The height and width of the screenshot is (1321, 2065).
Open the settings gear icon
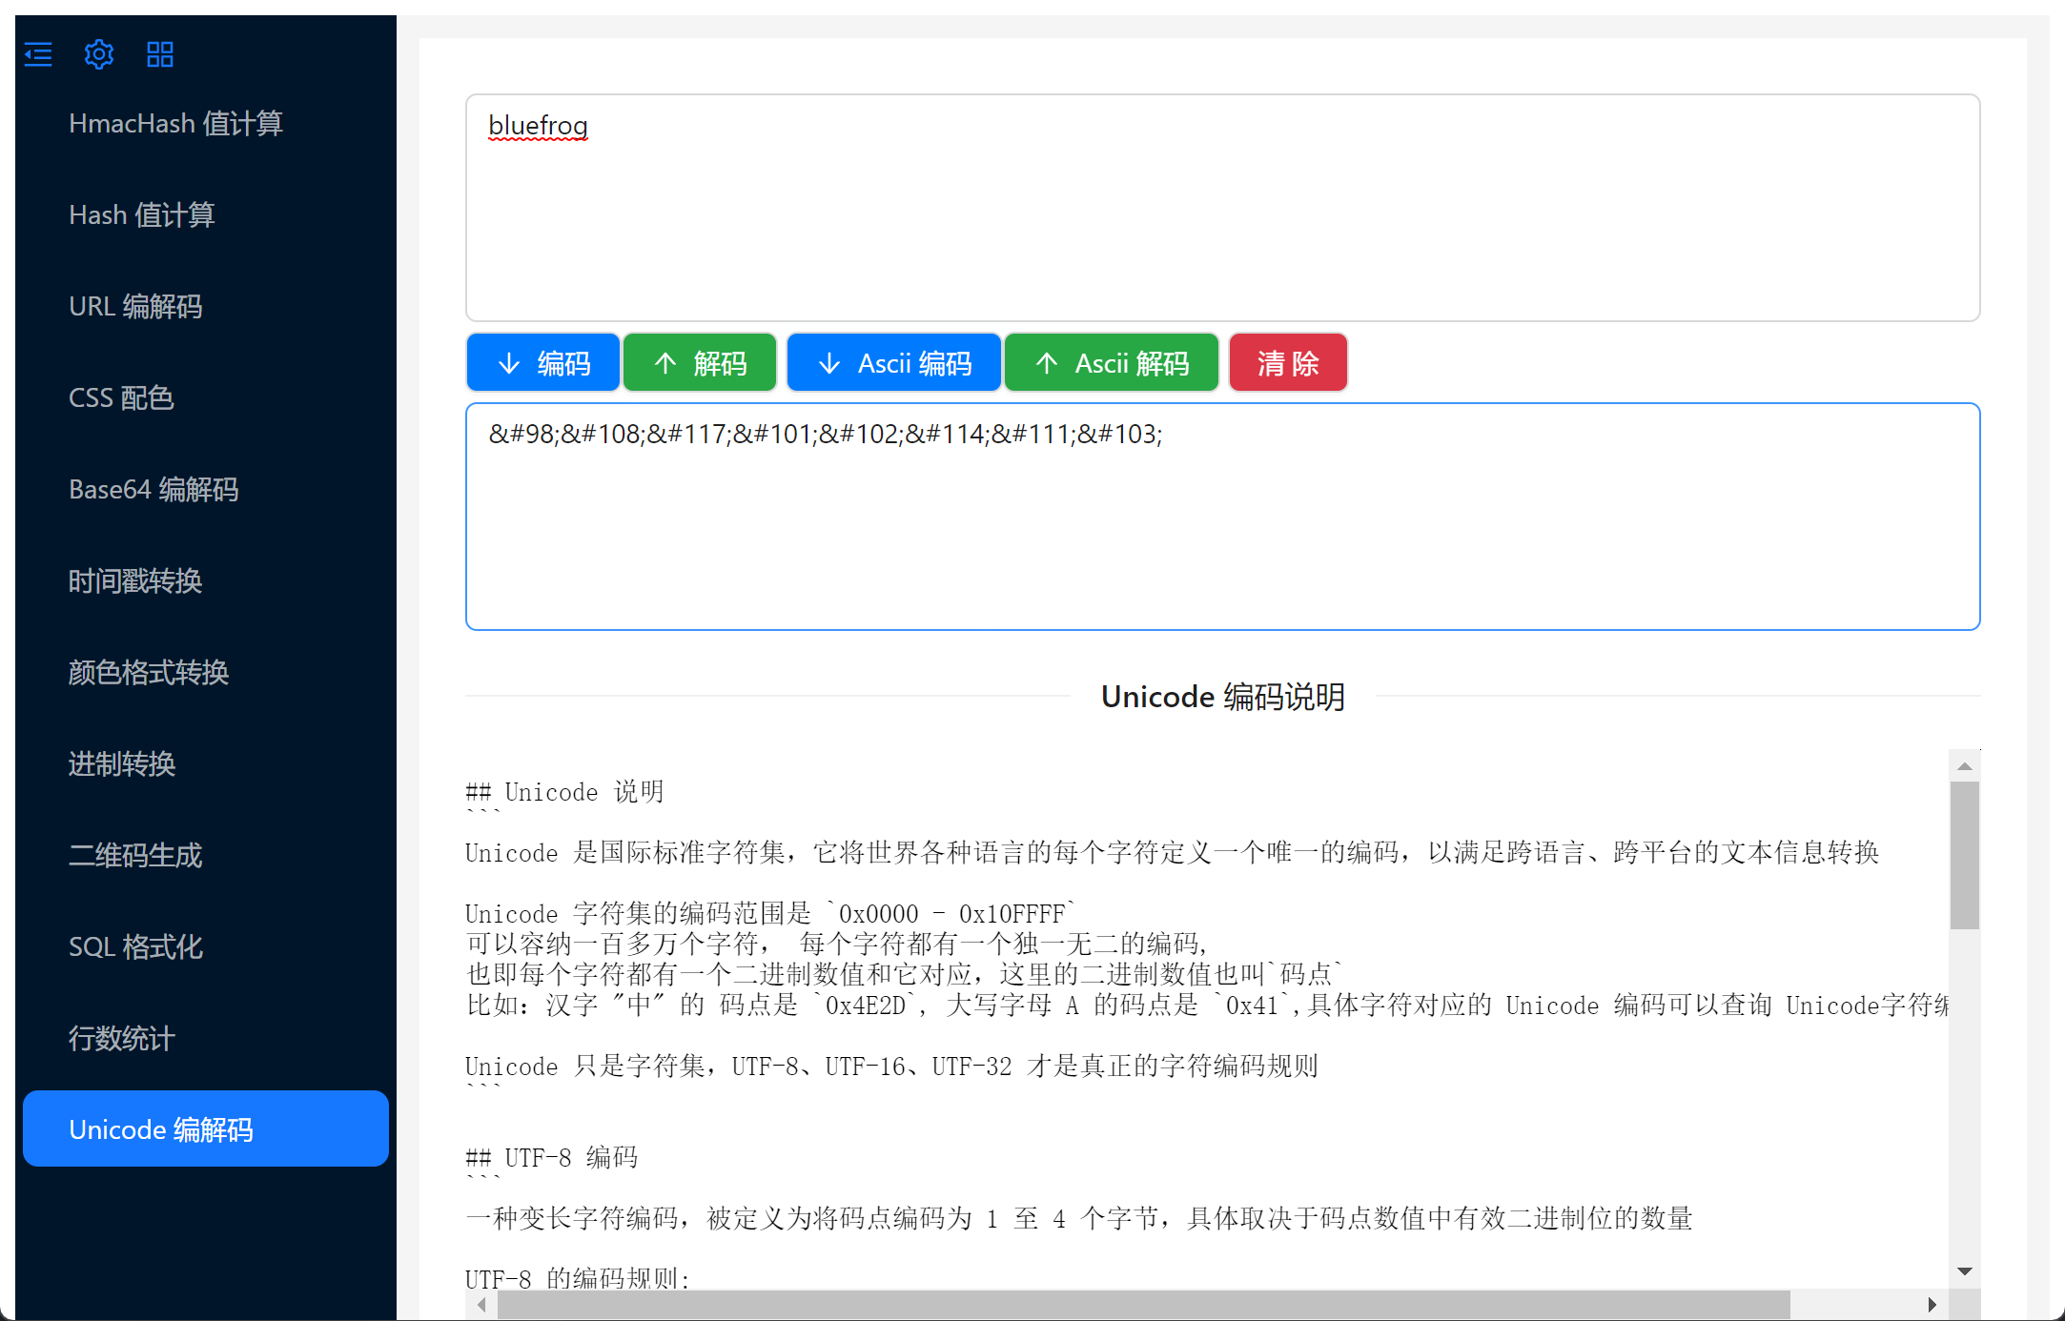[x=99, y=54]
